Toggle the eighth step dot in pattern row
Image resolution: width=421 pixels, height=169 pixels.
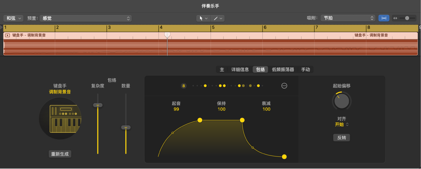click(224, 86)
